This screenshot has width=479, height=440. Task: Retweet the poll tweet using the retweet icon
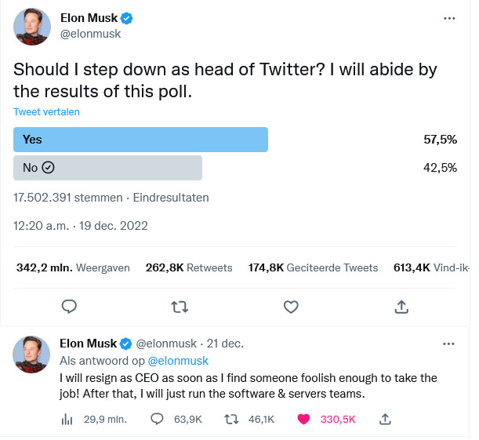pos(180,307)
